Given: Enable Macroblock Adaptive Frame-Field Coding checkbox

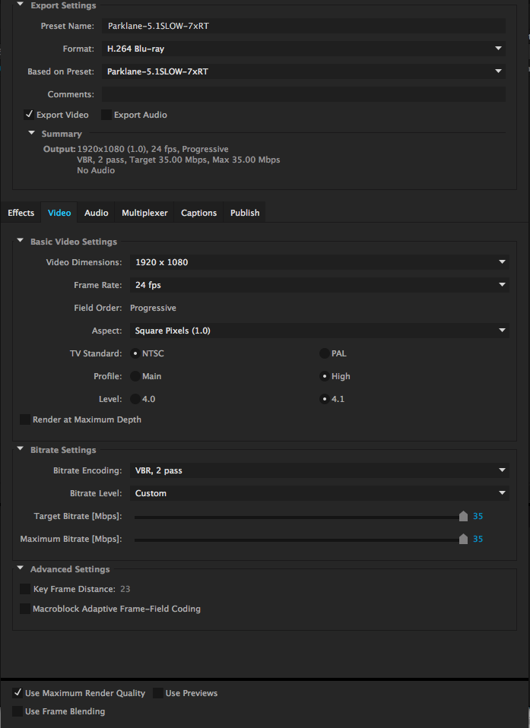Looking at the screenshot, I should (25, 608).
